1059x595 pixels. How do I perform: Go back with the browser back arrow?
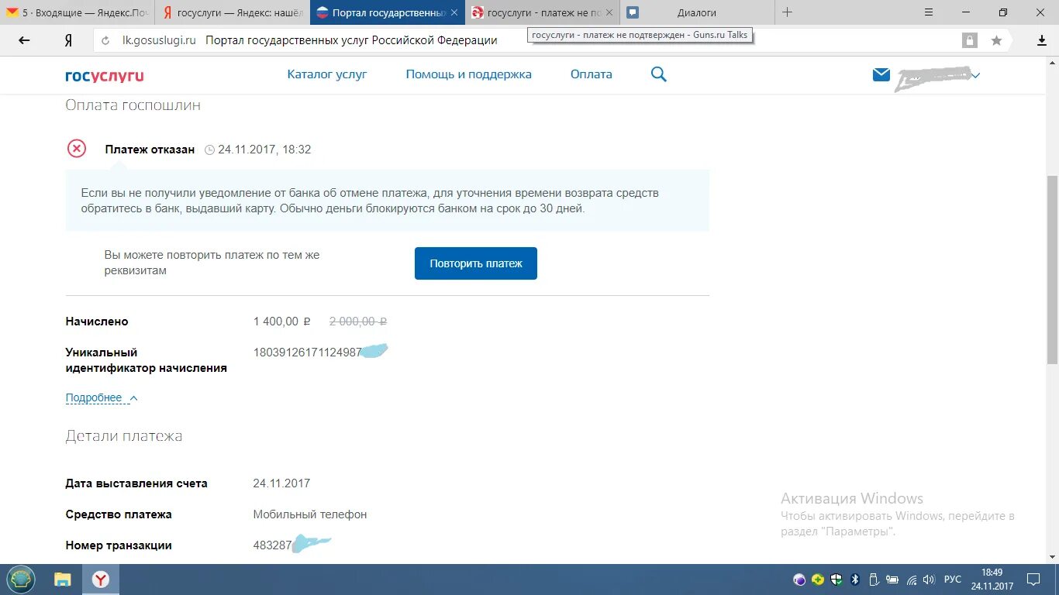[24, 40]
